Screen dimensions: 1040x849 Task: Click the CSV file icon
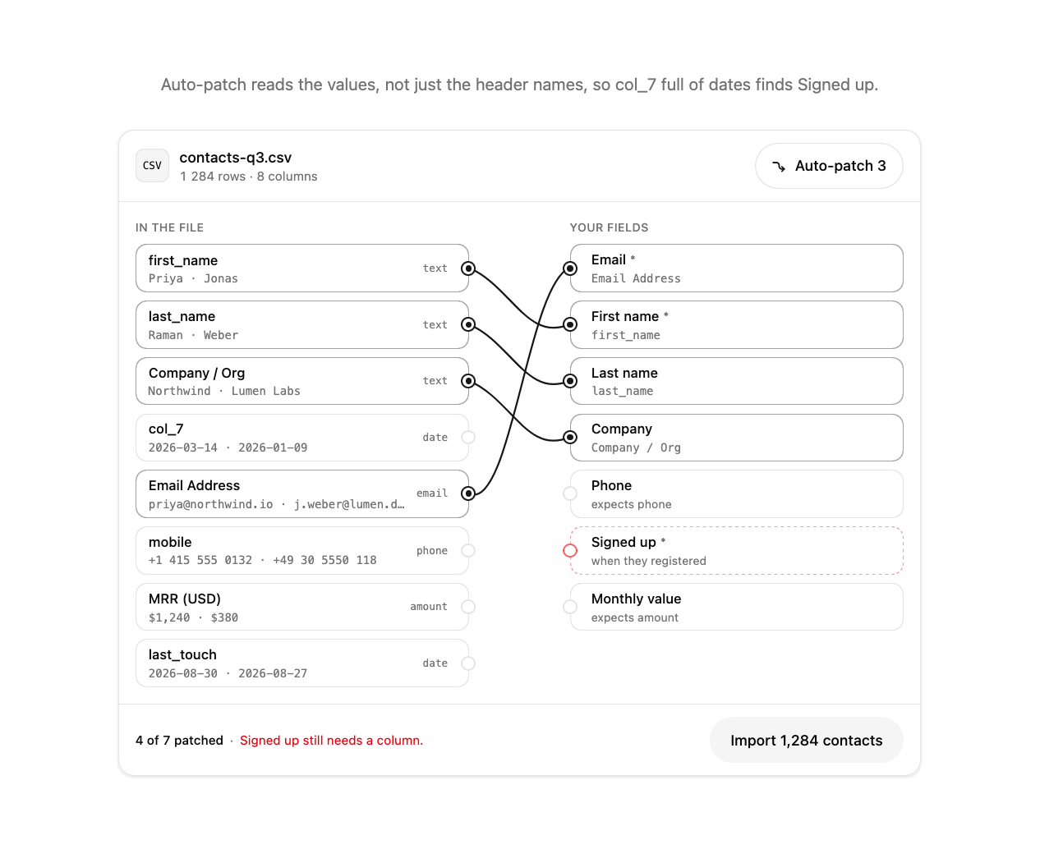click(x=152, y=166)
